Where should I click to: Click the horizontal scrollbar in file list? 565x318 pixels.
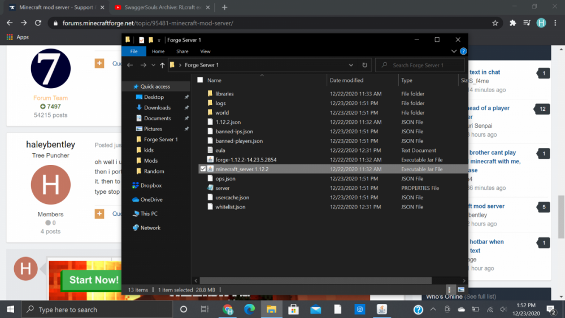(316, 280)
